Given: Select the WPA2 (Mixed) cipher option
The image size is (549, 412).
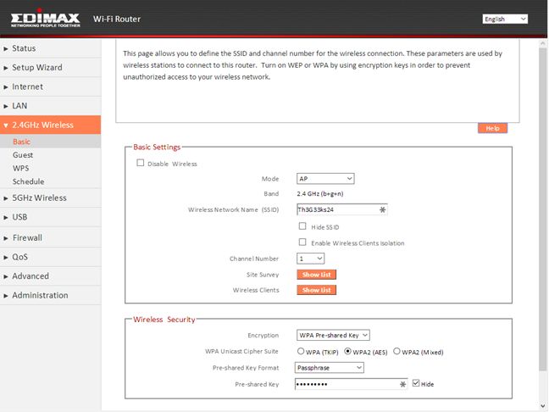Looking at the screenshot, I should [397, 352].
